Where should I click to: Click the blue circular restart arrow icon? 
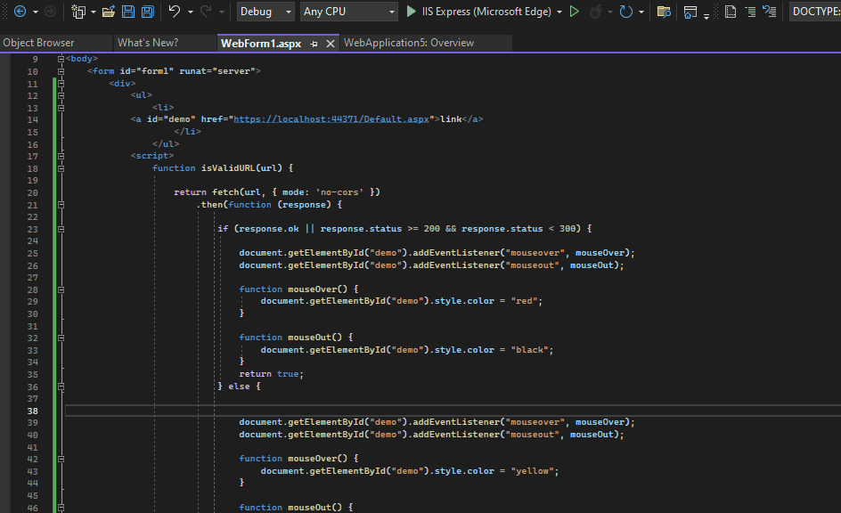(626, 12)
